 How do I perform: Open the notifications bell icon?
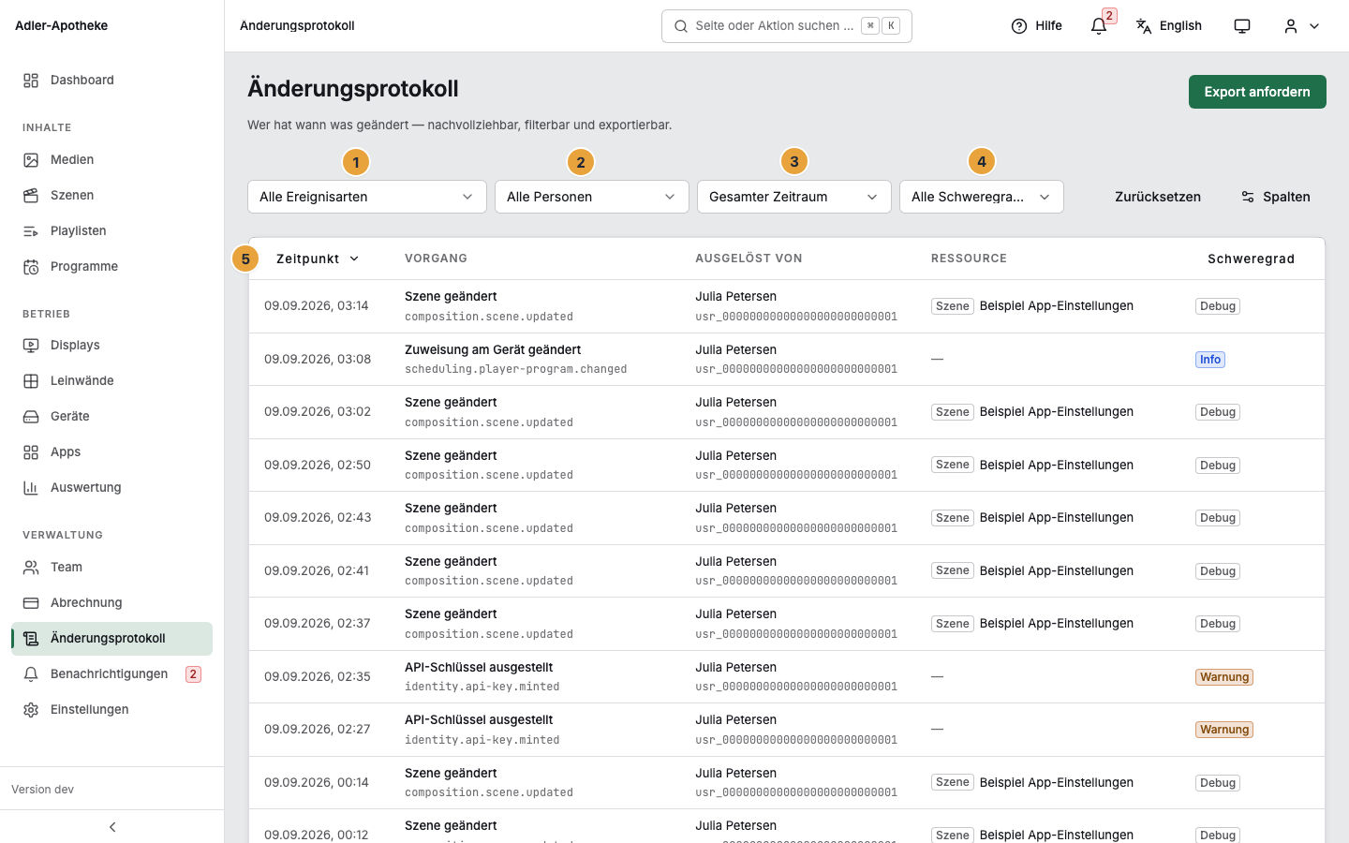(x=1099, y=26)
